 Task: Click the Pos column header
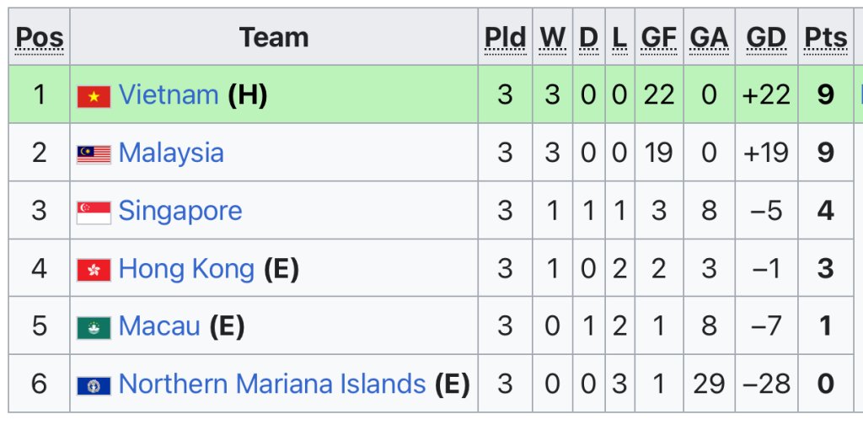40,37
